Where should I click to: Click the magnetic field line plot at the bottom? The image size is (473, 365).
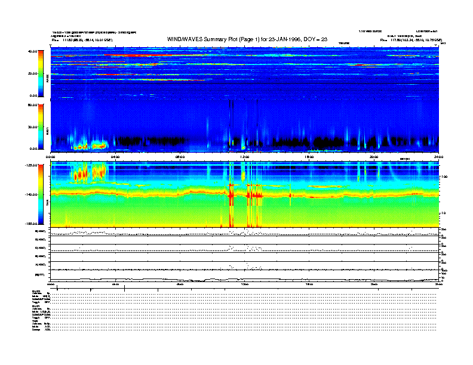pos(245,276)
